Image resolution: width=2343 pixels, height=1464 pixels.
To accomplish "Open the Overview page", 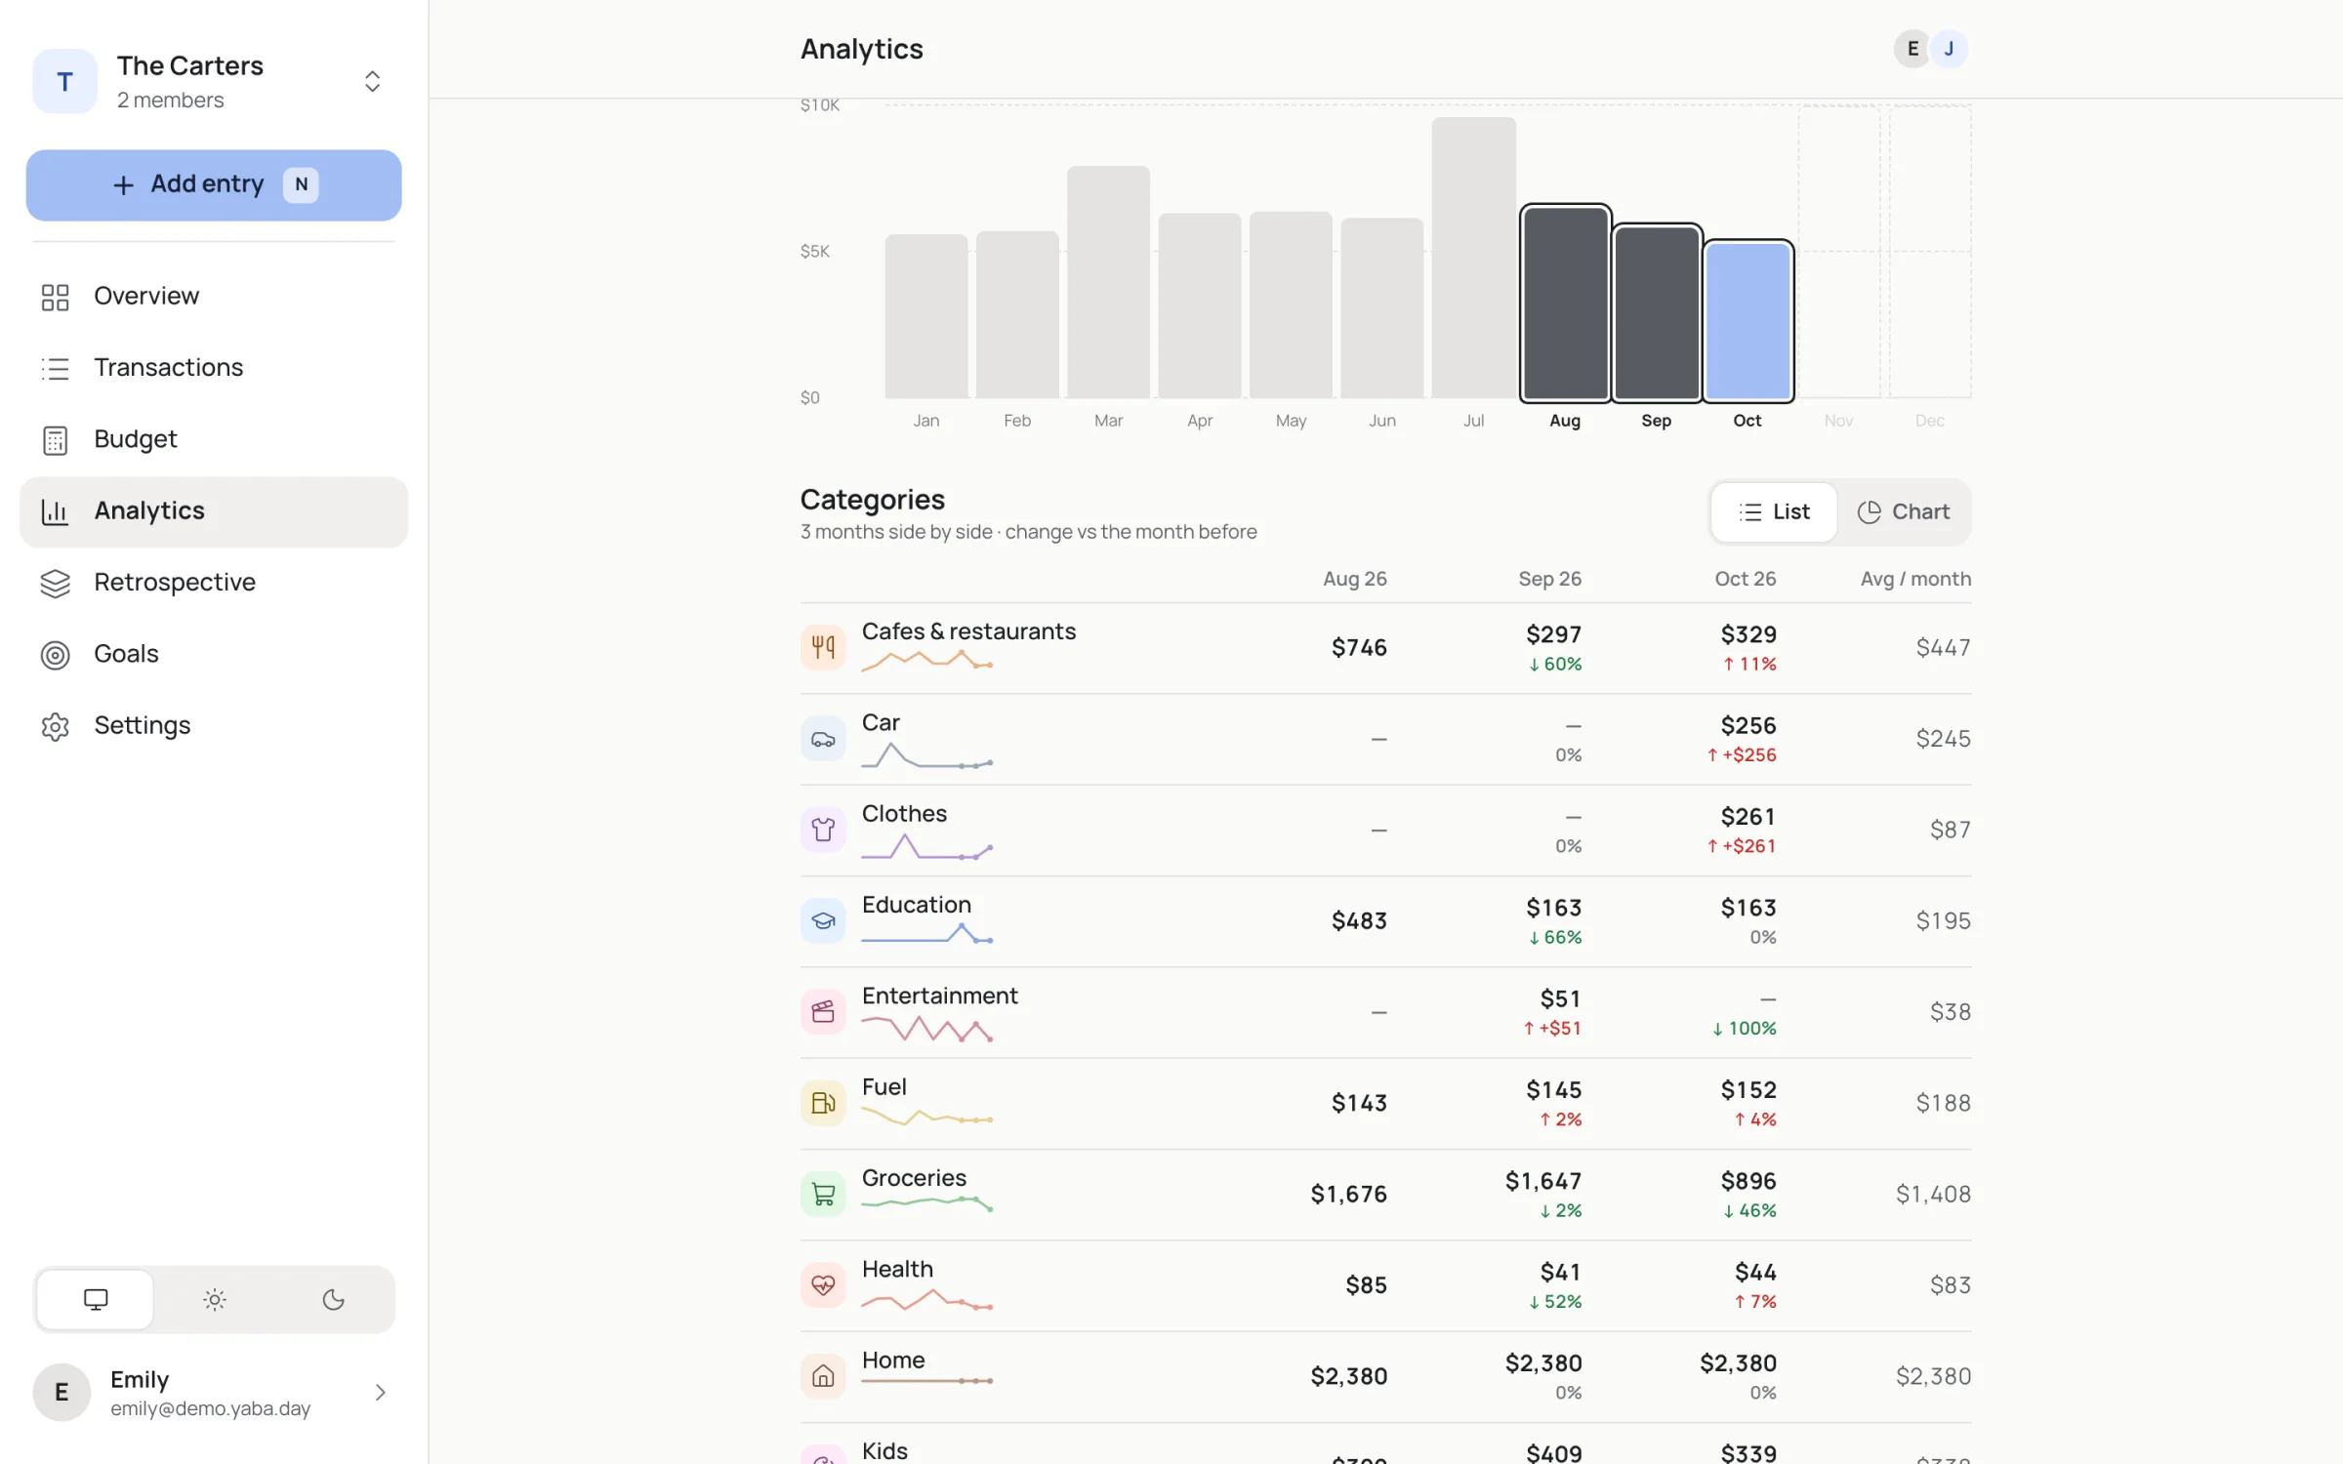I will click(214, 297).
